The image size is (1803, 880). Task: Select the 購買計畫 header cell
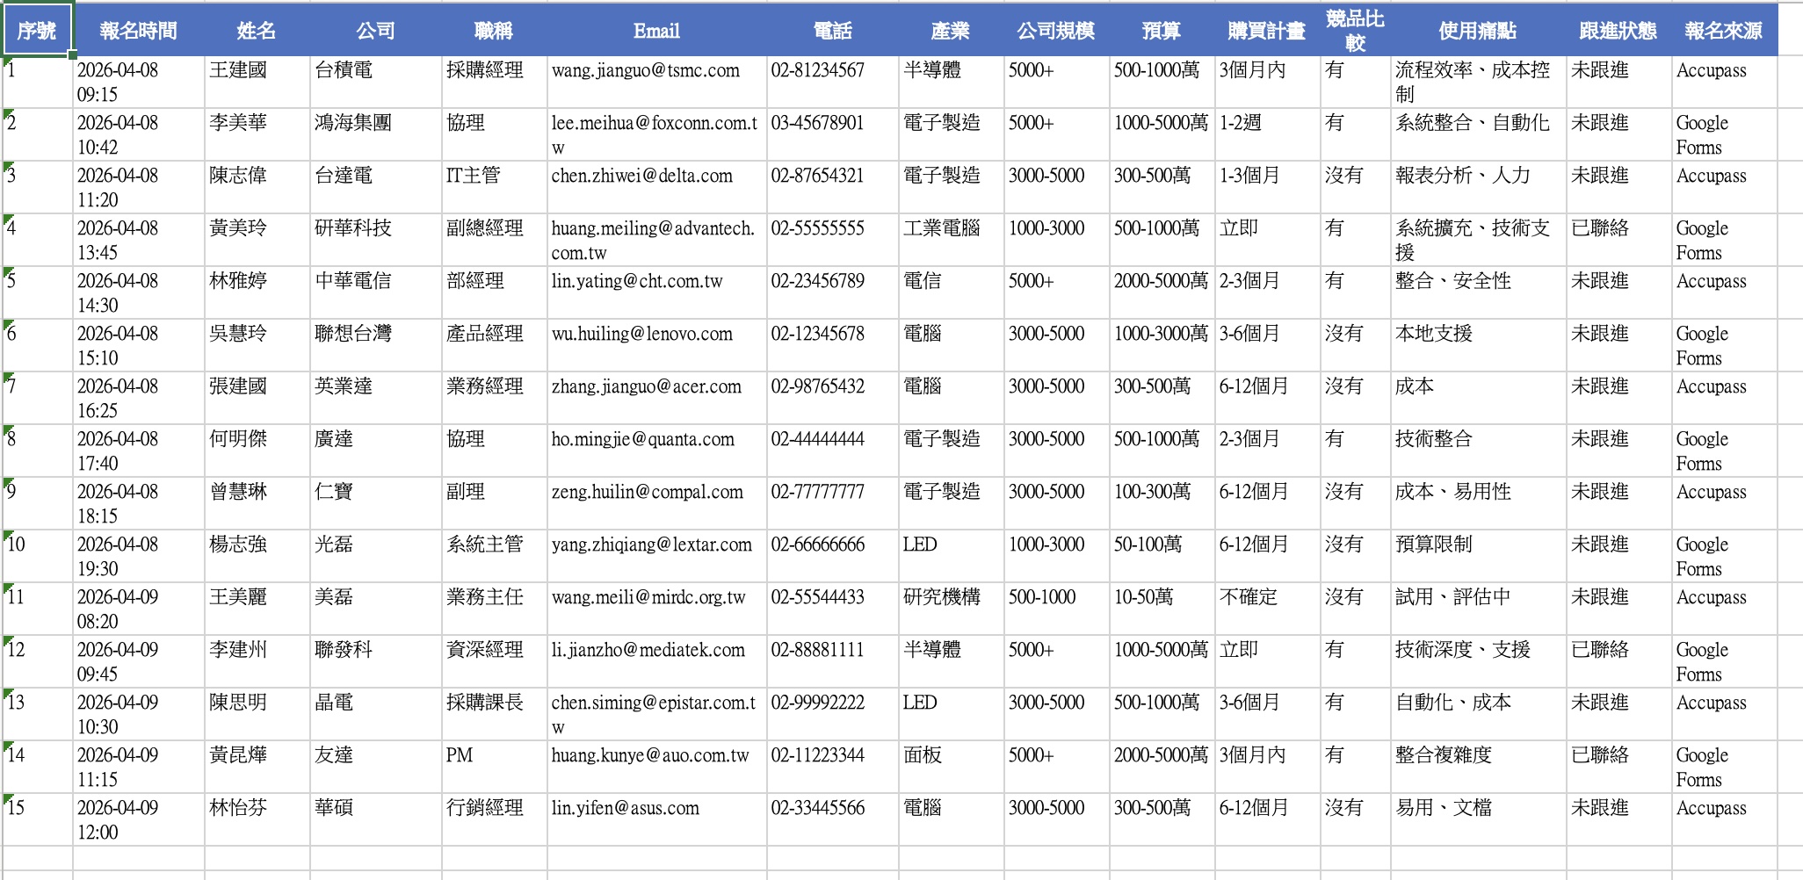pyautogui.click(x=1267, y=30)
